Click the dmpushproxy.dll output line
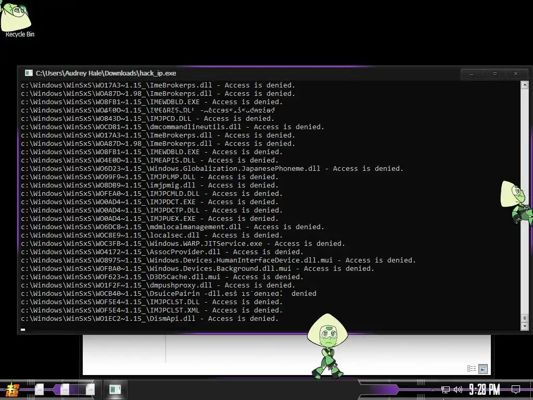Image resolution: width=533 pixels, height=400 pixels. coord(158,285)
